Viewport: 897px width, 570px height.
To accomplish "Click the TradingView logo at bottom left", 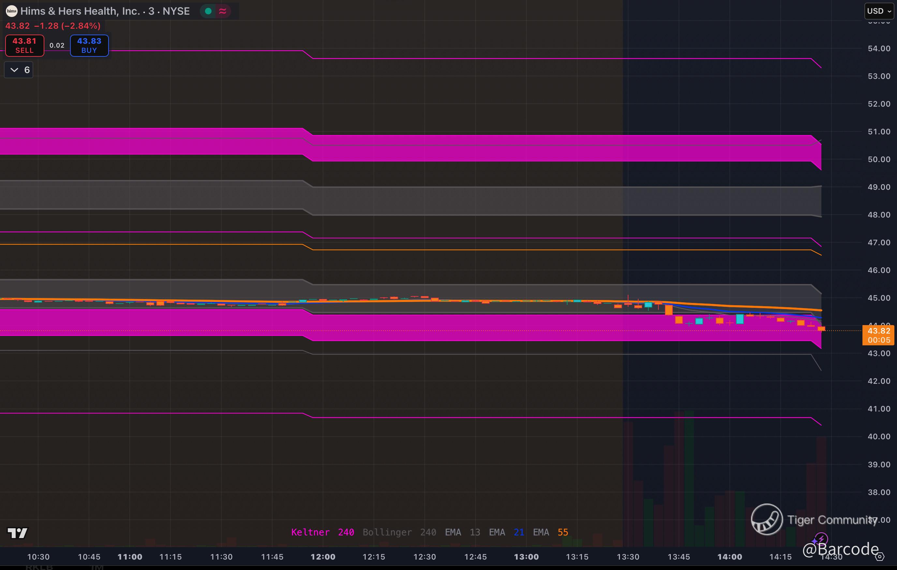I will click(x=17, y=533).
